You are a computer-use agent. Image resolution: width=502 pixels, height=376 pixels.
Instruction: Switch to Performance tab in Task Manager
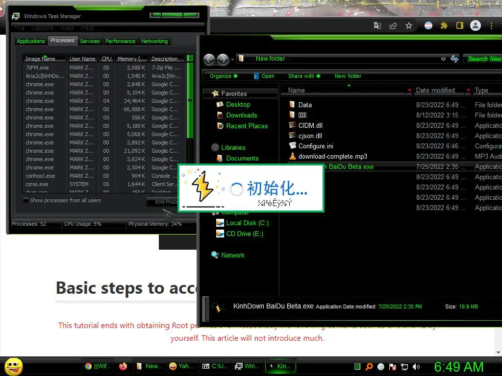(x=121, y=41)
